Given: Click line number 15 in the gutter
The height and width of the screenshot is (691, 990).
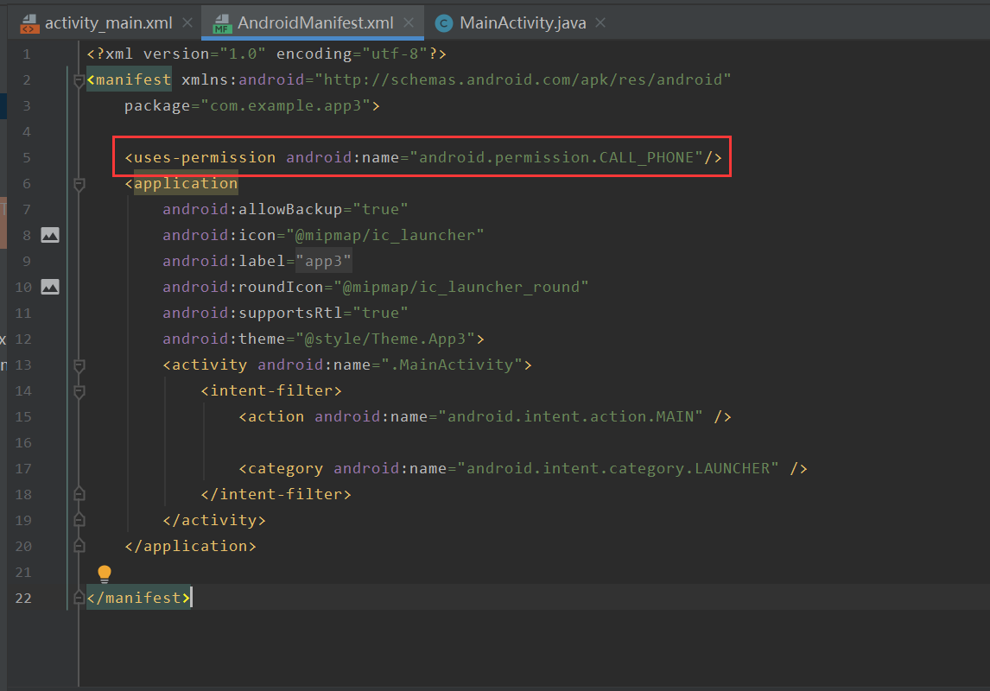Looking at the screenshot, I should point(22,415).
